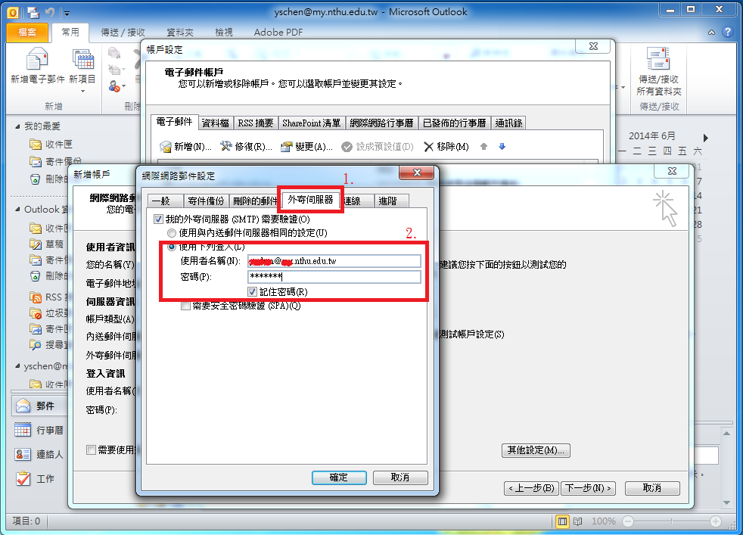Open the Tasks (工作) navigation icon
This screenshot has height=535, width=743.
23,478
